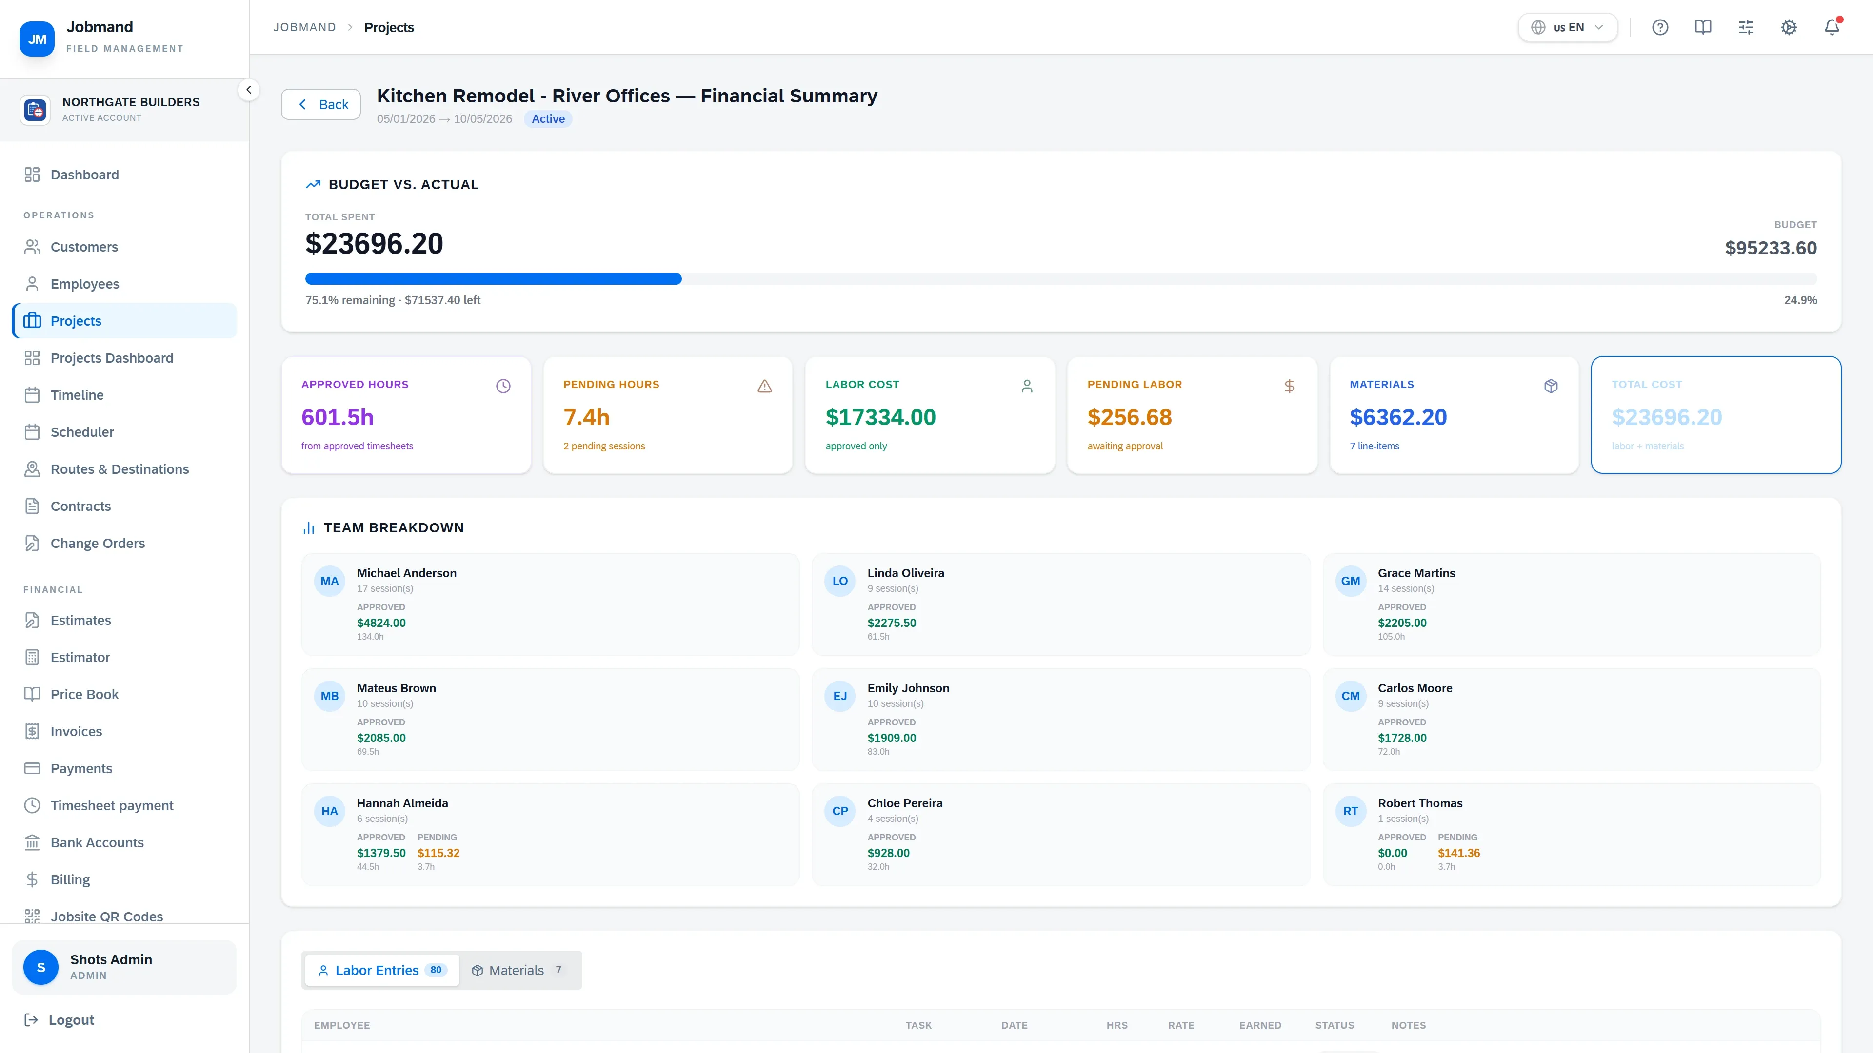Click the Jobsite QR Codes icon
Viewport: 1873px width, 1053px height.
click(32, 916)
